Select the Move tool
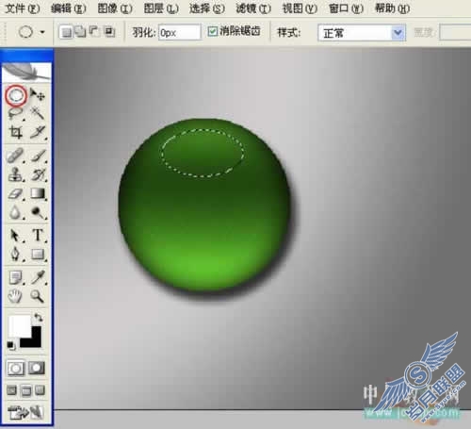 [38, 94]
